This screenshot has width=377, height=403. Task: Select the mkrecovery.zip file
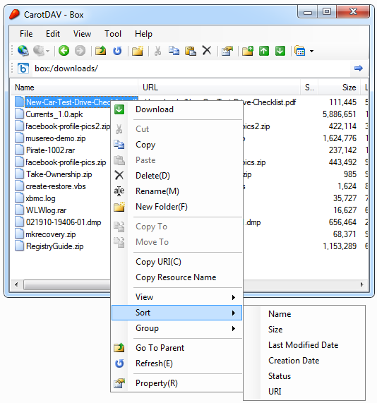[x=51, y=234]
